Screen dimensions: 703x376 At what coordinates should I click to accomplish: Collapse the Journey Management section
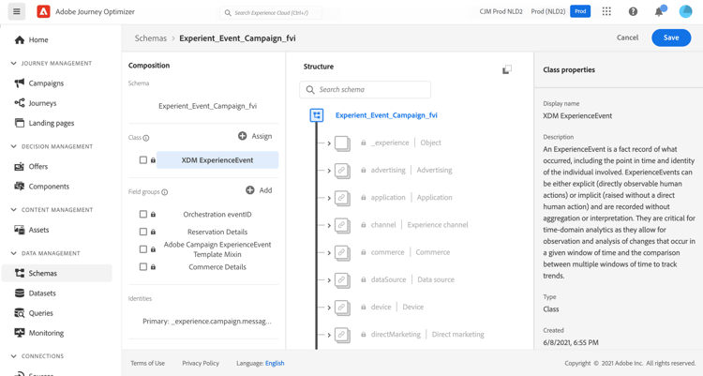(14, 64)
